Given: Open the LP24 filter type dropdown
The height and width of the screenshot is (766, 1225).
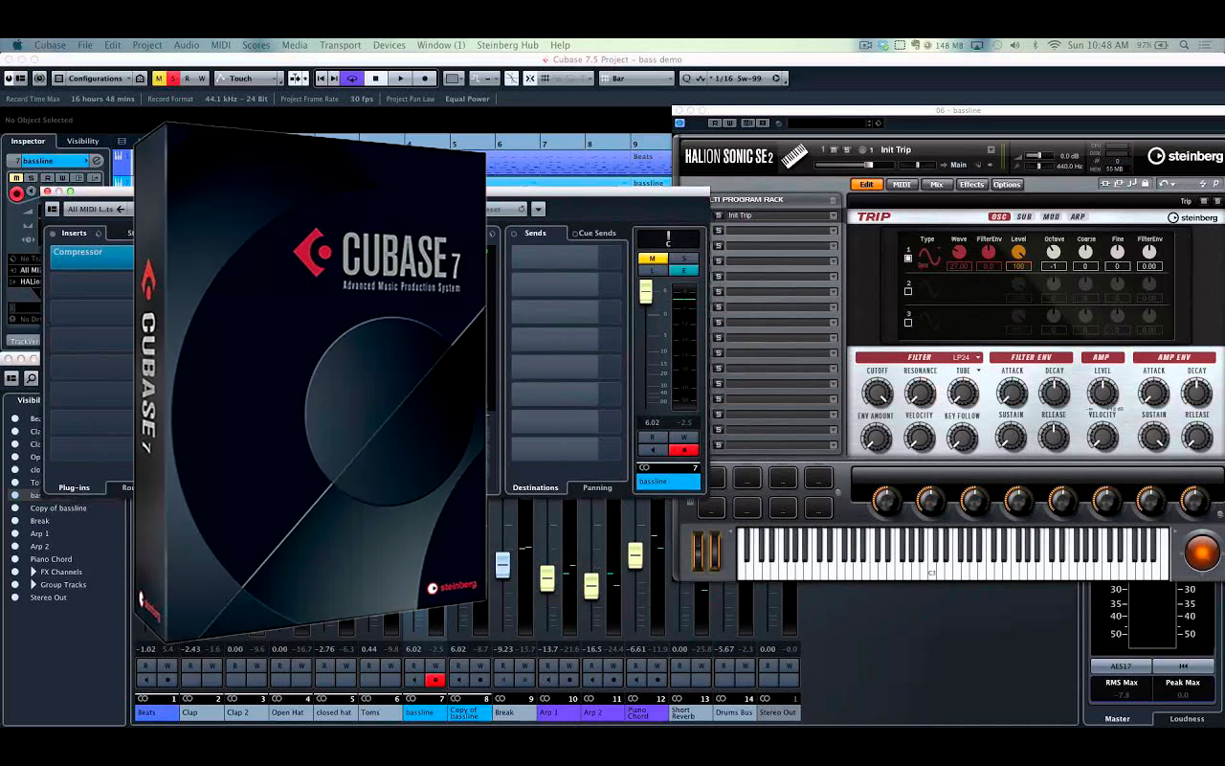Looking at the screenshot, I should 966,358.
